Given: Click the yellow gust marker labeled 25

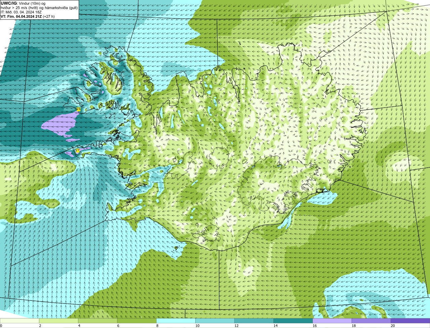Looking at the screenshot, I should 79,109.
